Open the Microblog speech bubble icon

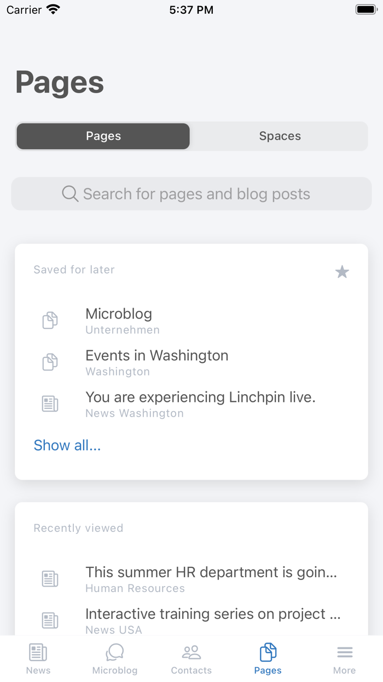[115, 652]
